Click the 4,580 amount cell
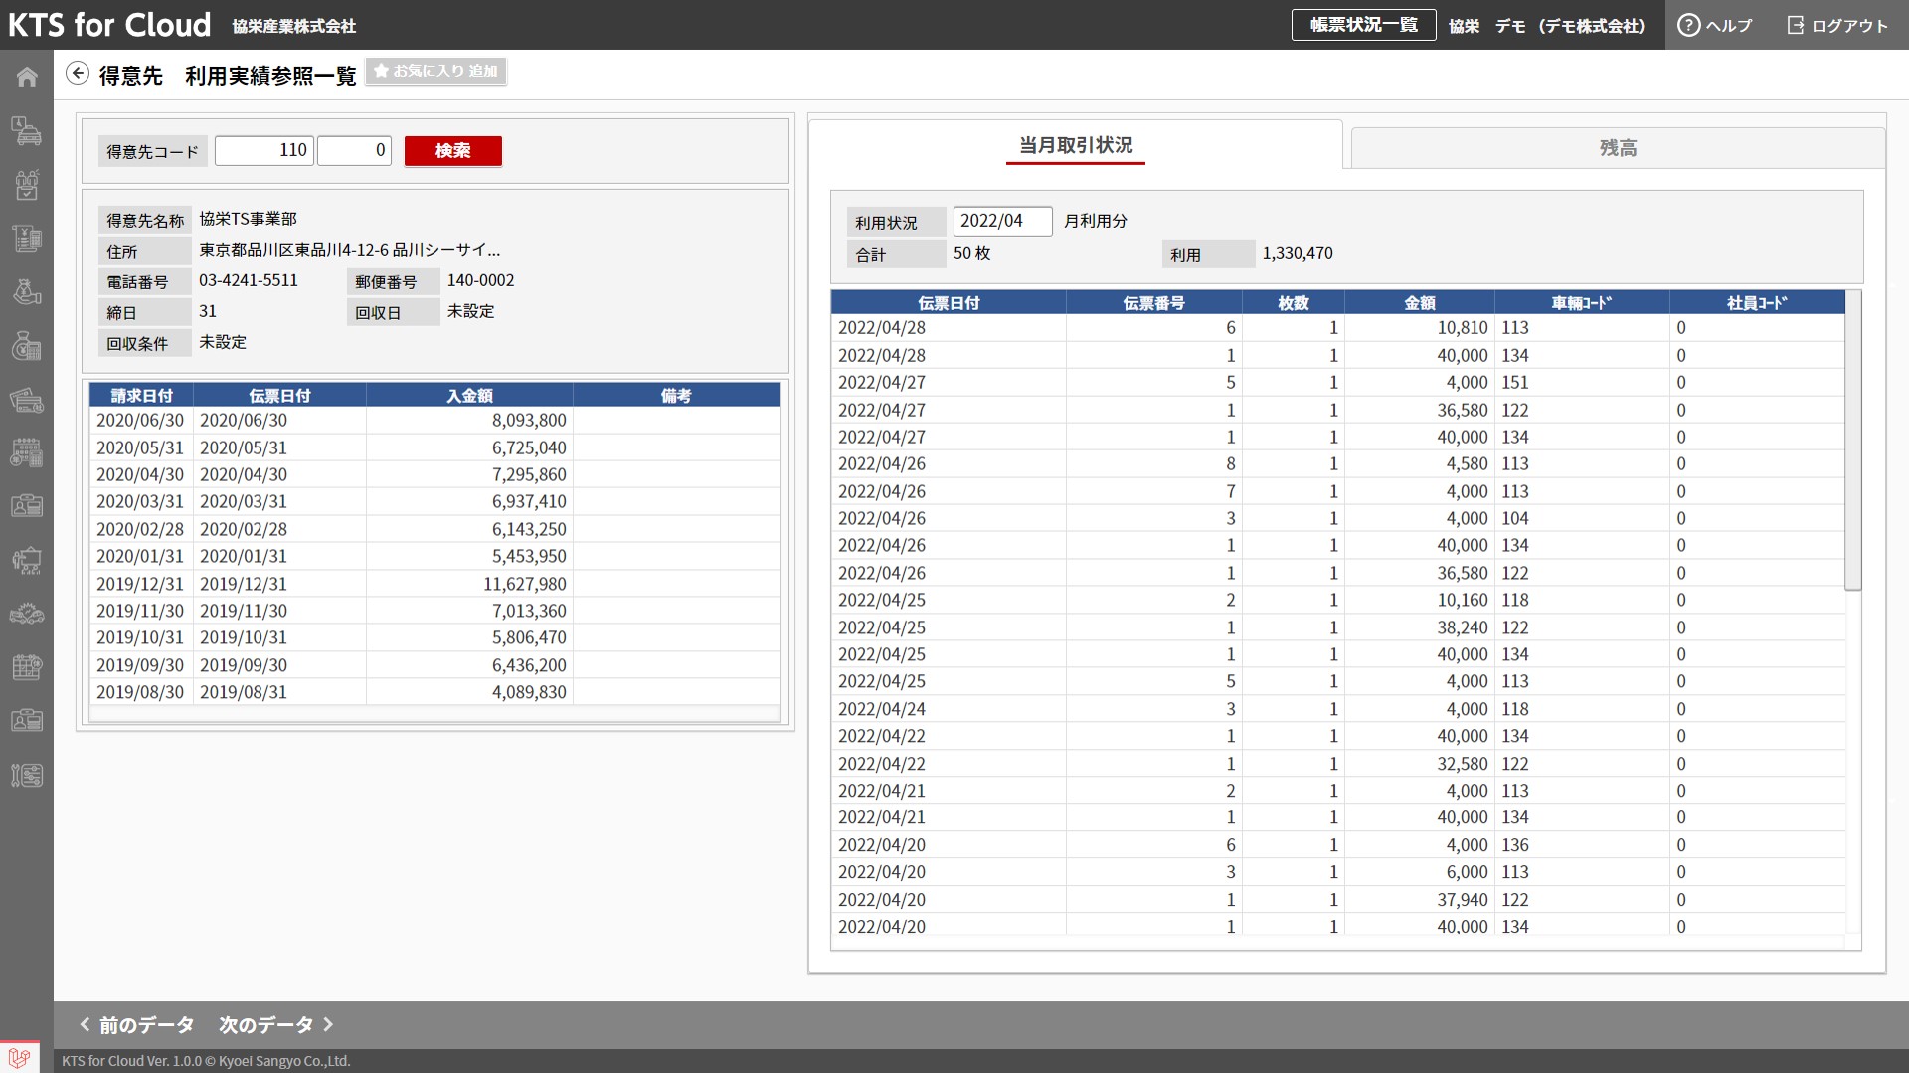The width and height of the screenshot is (1909, 1073). pos(1467,464)
